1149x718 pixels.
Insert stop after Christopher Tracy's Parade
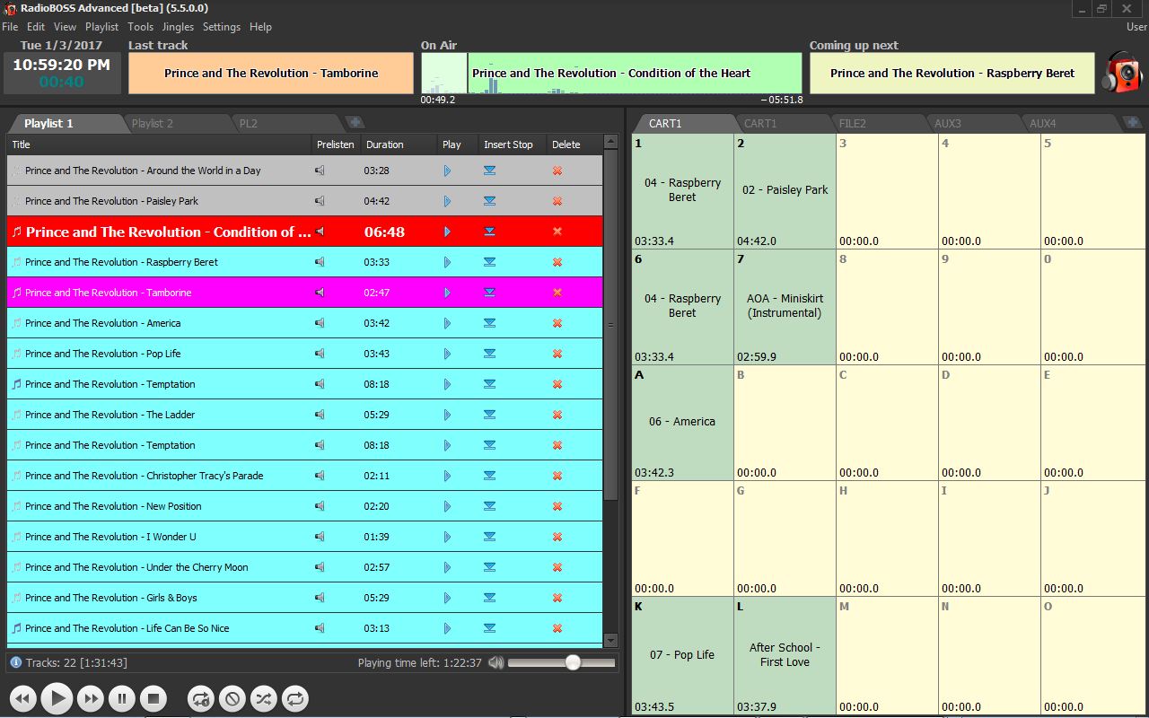click(489, 476)
